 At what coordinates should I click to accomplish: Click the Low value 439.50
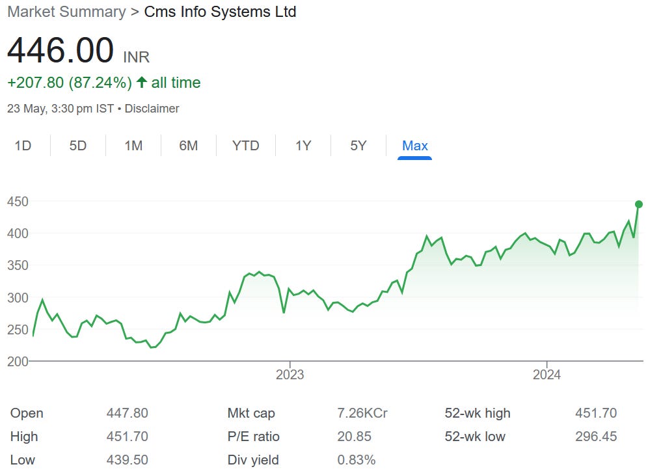(x=128, y=460)
